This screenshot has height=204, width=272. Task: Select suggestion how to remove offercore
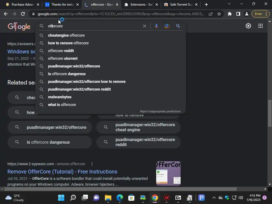110,43
